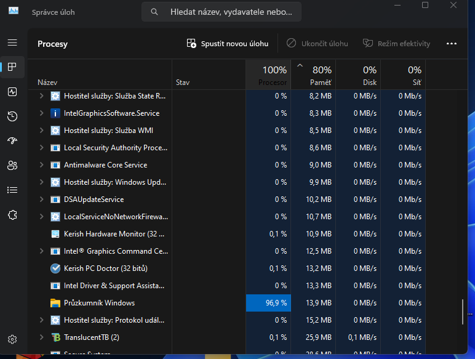Click the TranslucentTB process icon

tap(56, 337)
